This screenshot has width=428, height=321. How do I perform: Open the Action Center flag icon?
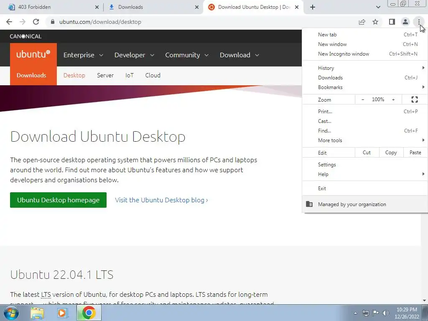point(376,313)
